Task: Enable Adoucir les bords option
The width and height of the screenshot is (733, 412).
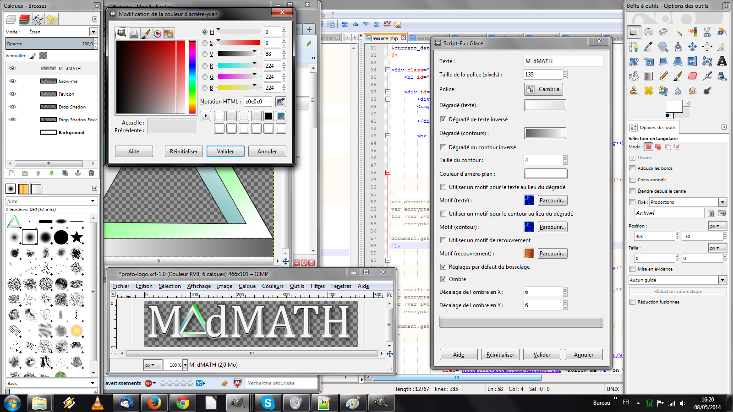Action: coord(633,168)
